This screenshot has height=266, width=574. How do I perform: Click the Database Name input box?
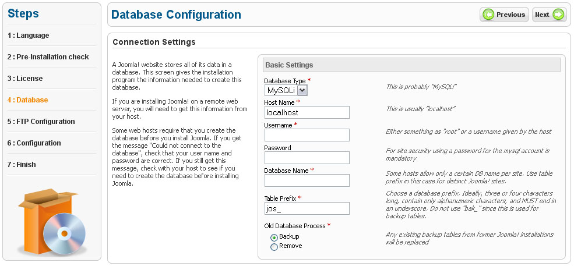coord(307,180)
